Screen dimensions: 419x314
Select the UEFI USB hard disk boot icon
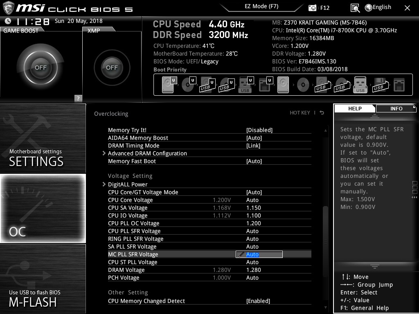pyautogui.click(x=207, y=85)
